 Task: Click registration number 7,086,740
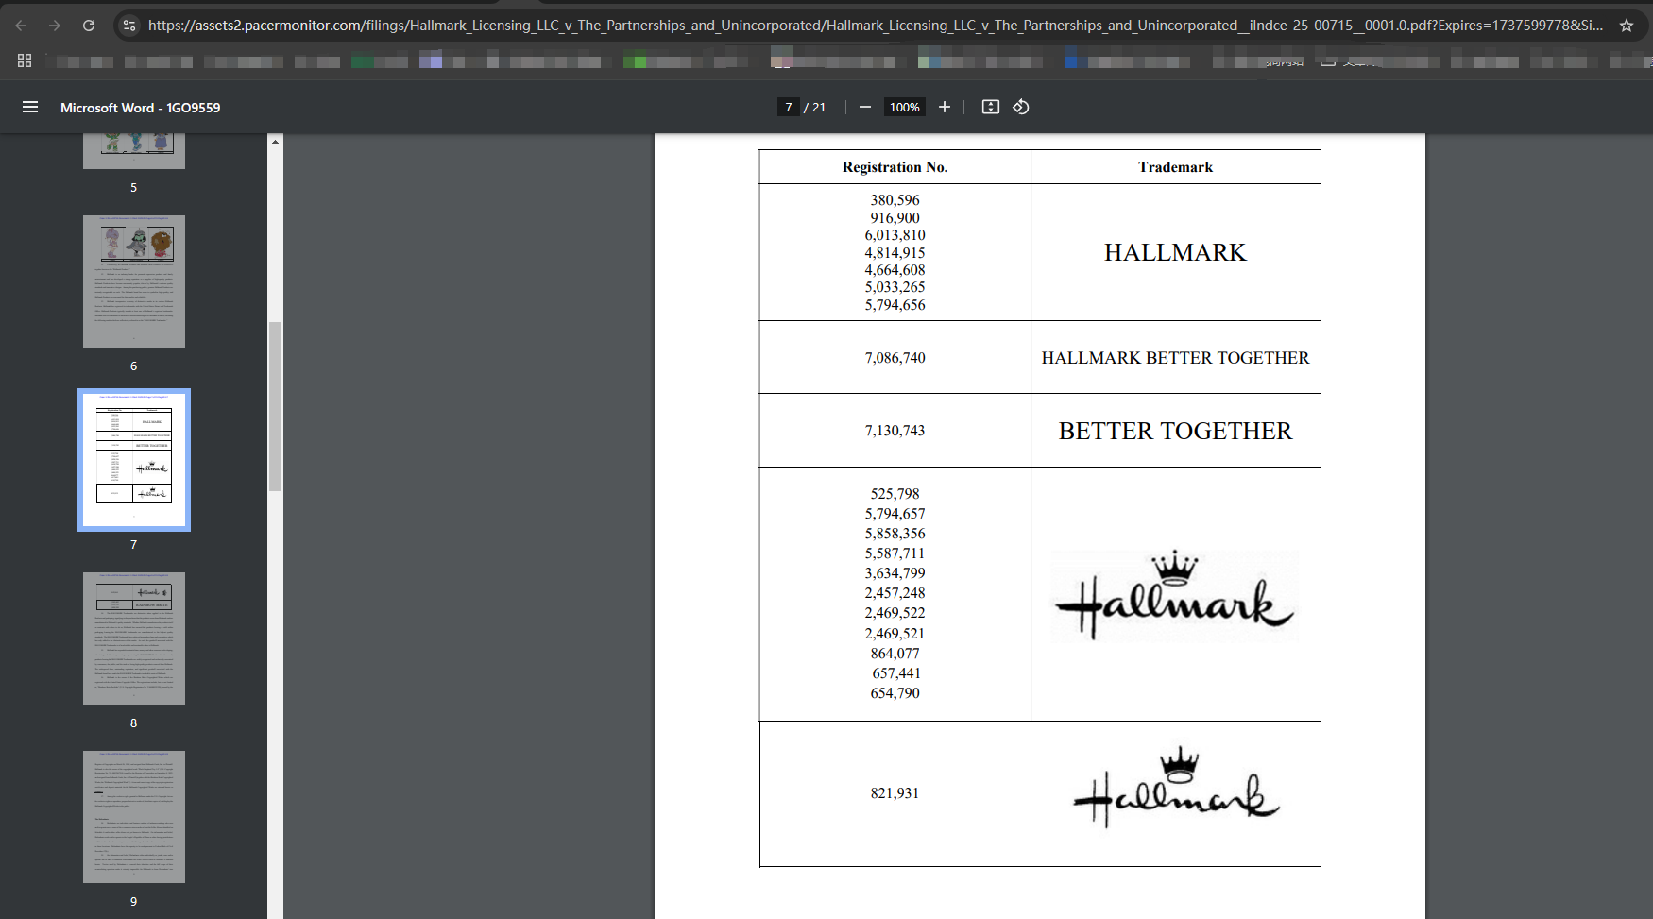tap(895, 358)
